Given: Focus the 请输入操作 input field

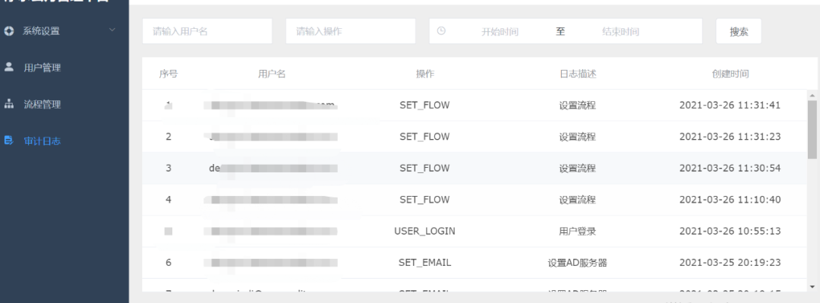Looking at the screenshot, I should [350, 31].
